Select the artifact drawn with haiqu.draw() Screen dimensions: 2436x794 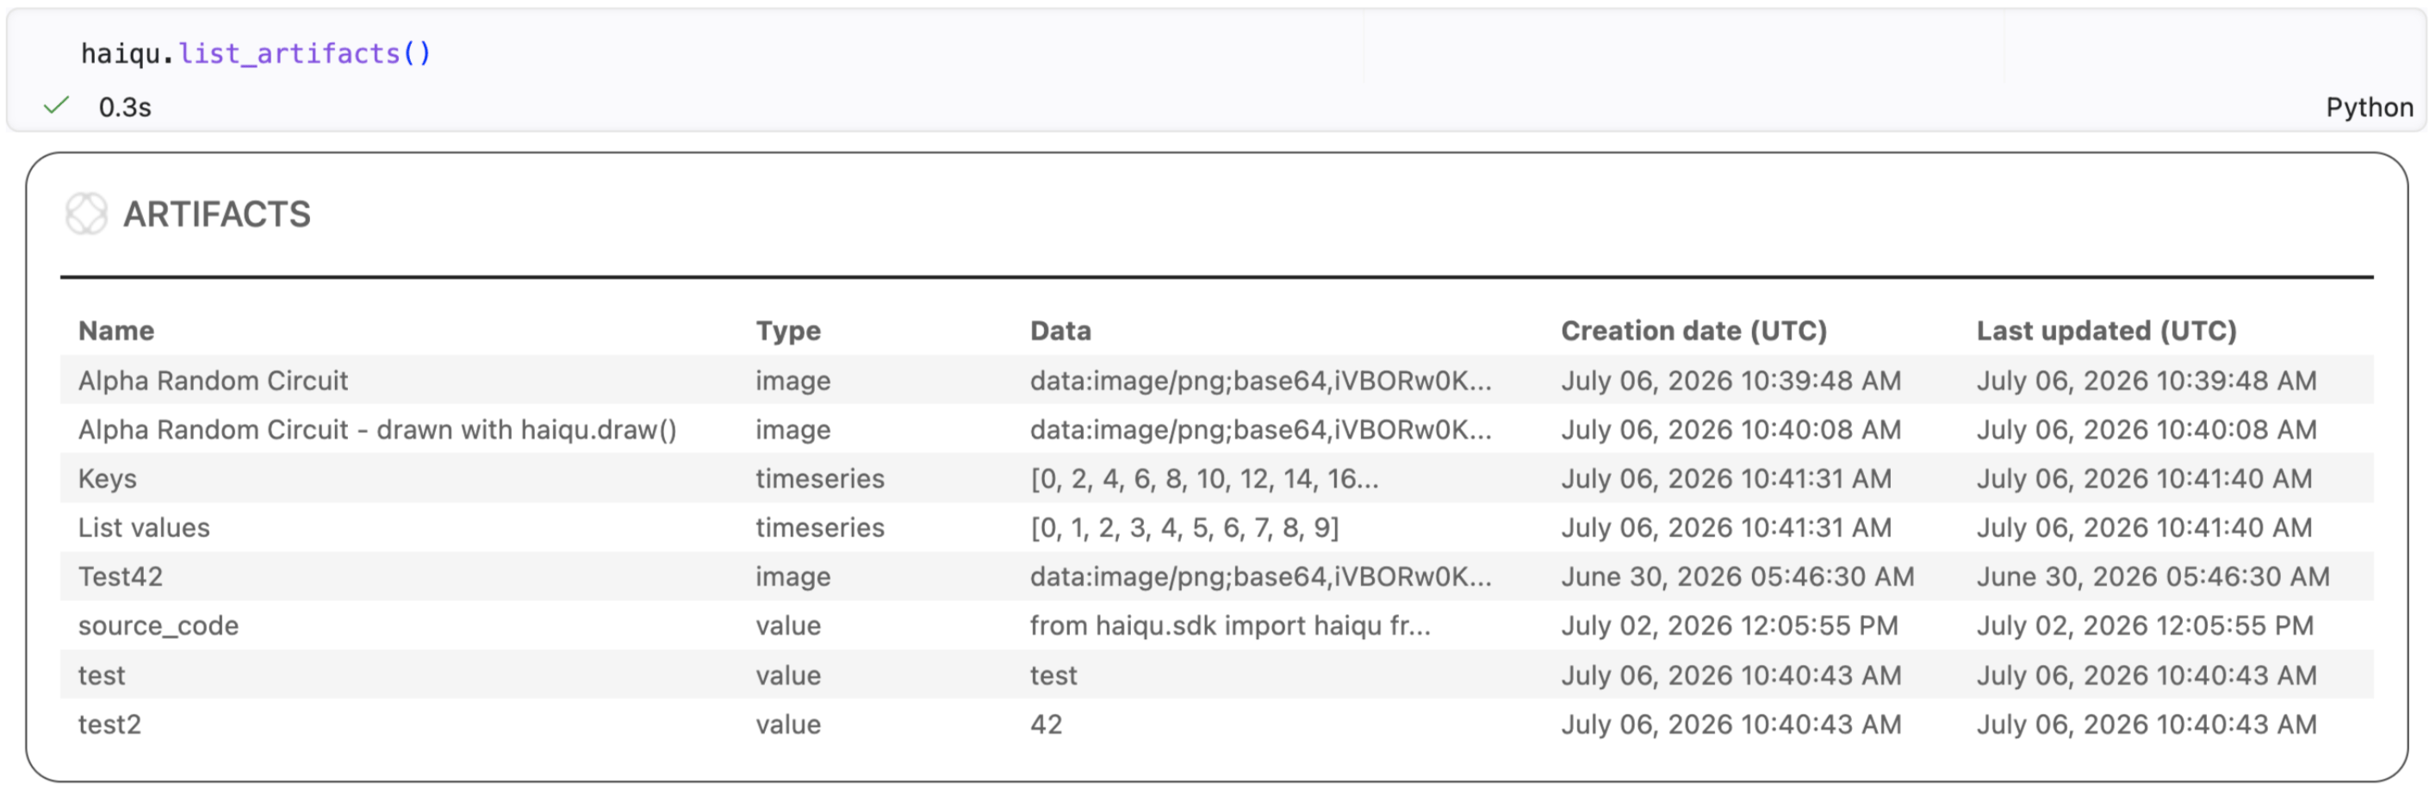(x=377, y=430)
